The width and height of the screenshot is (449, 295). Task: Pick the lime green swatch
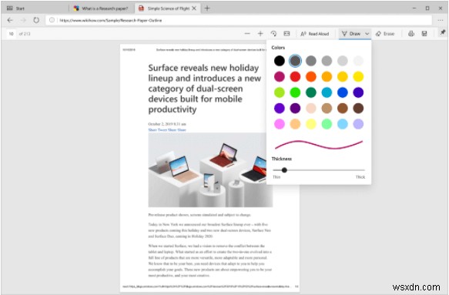click(x=280, y=92)
